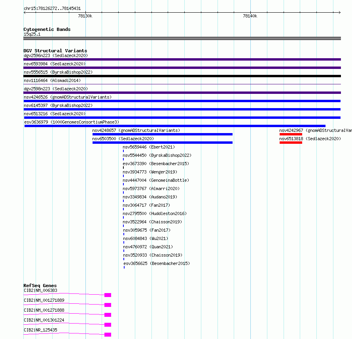Click the 78140k ruler position label
This screenshot has height=339, width=352.
250,16
